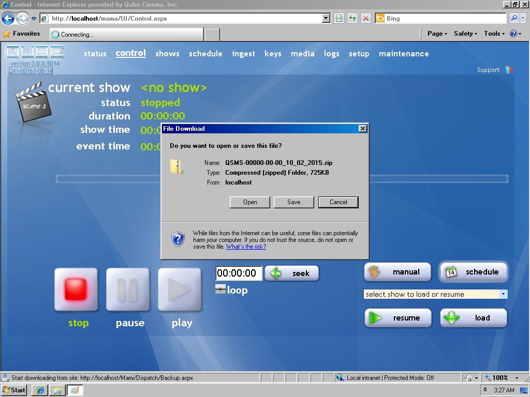Viewport: 530px width, 397px height.
Task: Open the Page menu
Action: click(x=437, y=34)
